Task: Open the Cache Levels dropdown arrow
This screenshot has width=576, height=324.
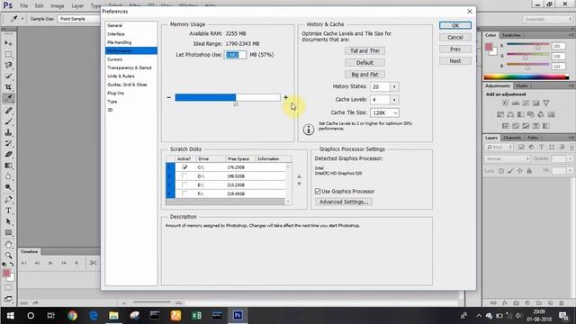Action: point(394,100)
